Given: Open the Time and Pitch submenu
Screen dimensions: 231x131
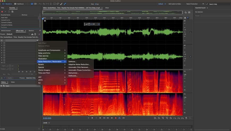Looking at the screenshot, I should pyautogui.click(x=52, y=73).
